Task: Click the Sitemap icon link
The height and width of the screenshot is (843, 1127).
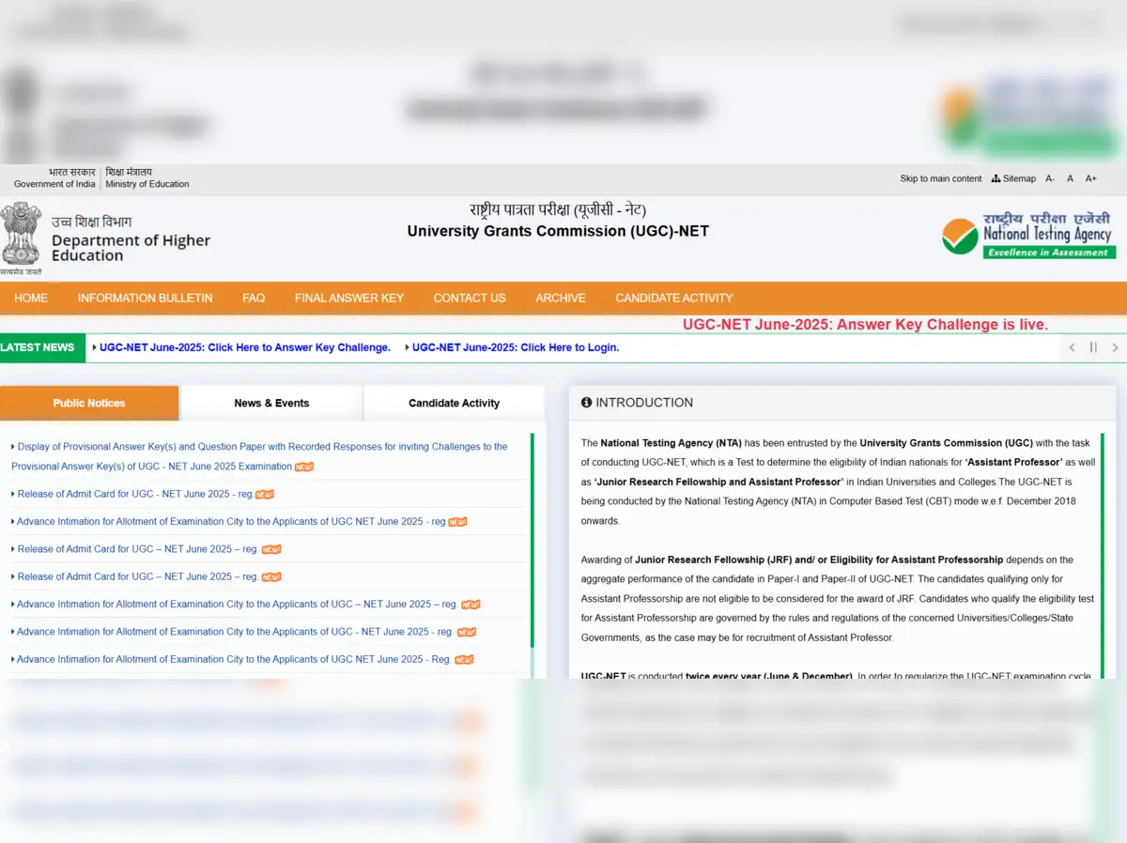Action: (1013, 178)
